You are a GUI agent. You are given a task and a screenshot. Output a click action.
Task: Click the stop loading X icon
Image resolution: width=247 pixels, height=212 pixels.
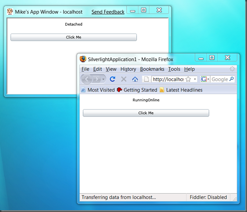point(124,79)
